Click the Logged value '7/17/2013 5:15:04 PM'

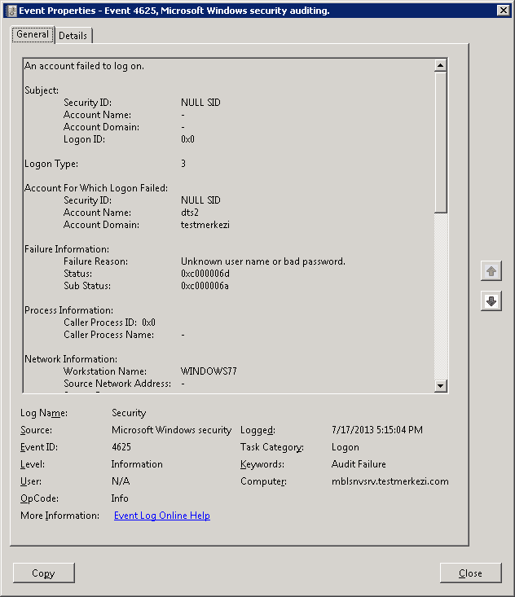[377, 430]
